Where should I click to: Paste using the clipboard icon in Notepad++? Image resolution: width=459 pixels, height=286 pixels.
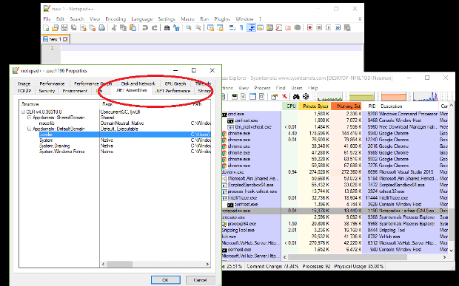point(133,28)
